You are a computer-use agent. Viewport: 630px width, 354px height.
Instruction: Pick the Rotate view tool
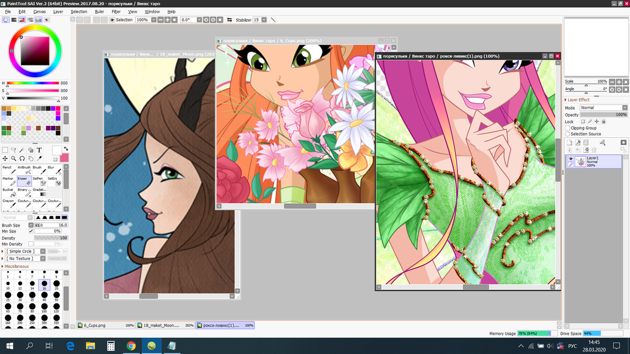22,158
